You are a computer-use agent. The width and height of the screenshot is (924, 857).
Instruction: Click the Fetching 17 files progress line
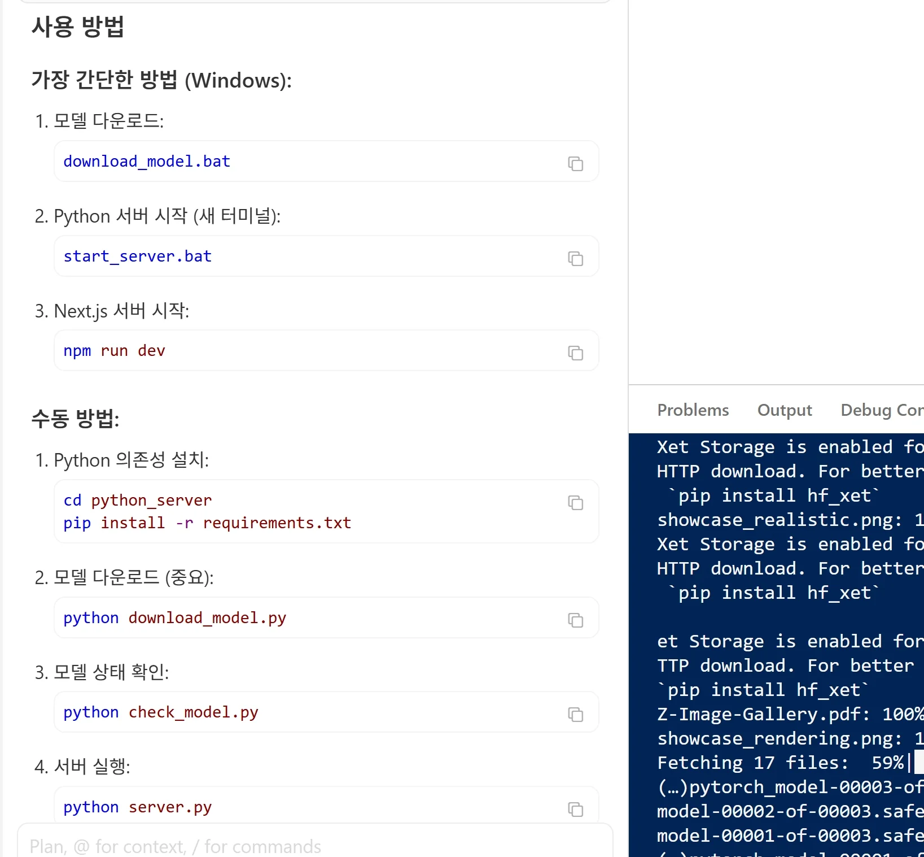click(779, 763)
